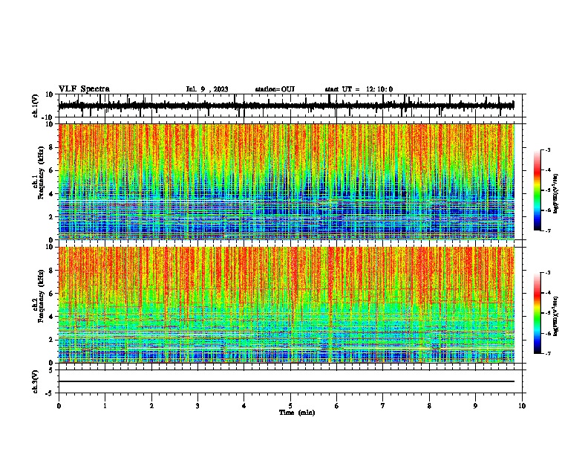Click the ch.2 spectrogram color scale bar

pos(538,313)
